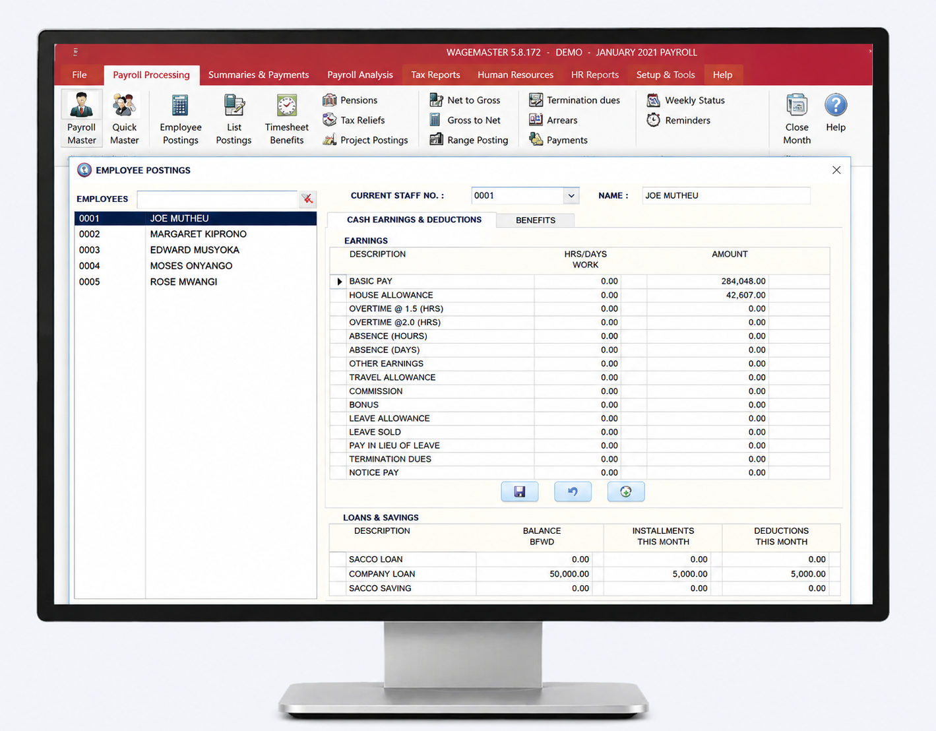Click the employee search field
The width and height of the screenshot is (936, 731).
[x=218, y=199]
